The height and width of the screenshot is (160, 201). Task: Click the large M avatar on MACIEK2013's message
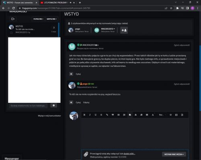point(72,47)
